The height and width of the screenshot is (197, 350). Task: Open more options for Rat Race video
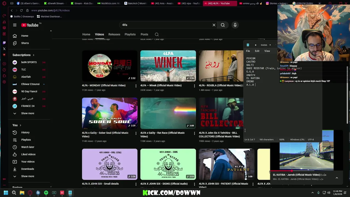[x=194, y=133]
